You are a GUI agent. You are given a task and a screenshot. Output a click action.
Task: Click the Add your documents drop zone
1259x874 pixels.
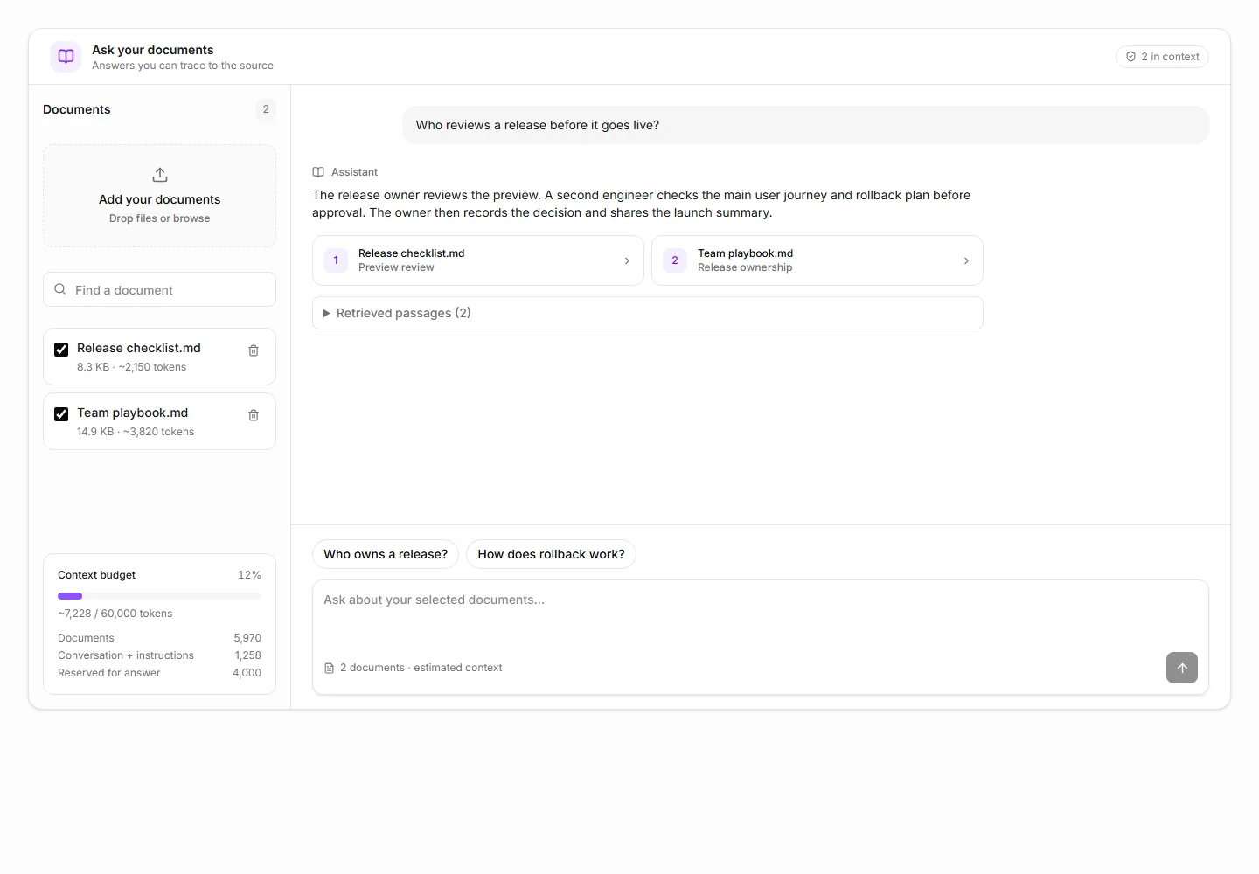point(160,196)
